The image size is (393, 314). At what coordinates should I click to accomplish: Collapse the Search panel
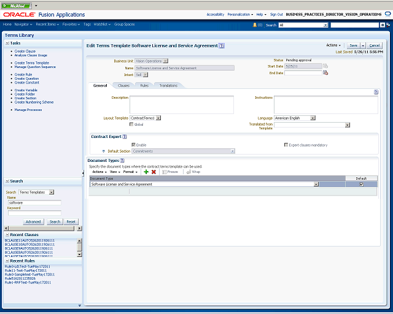[7, 181]
